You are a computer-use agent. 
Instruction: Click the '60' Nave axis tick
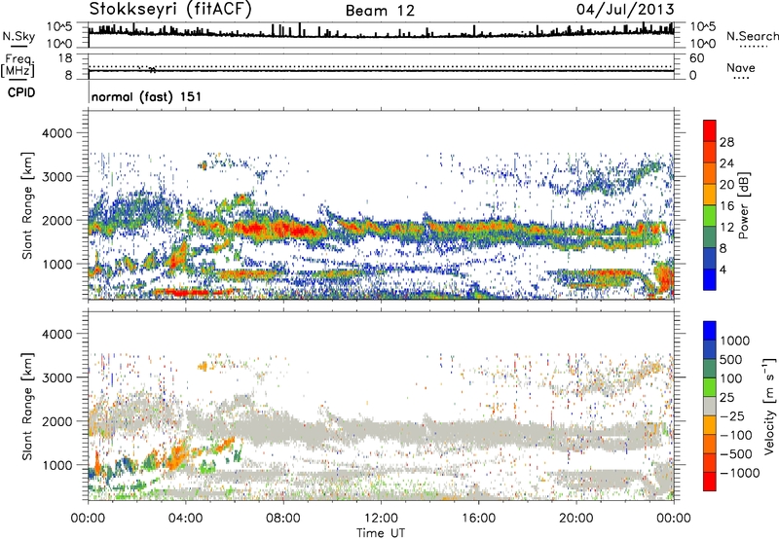[x=696, y=58]
